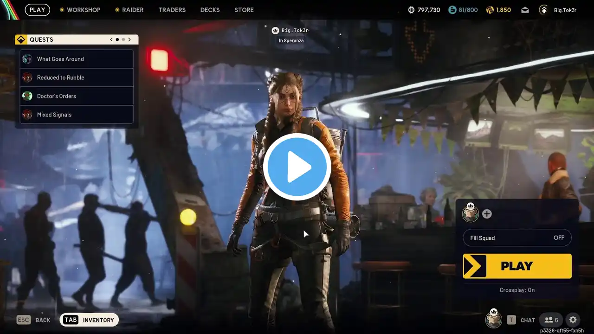This screenshot has height=334, width=594.
Task: Open the settings gear icon
Action: (573, 320)
